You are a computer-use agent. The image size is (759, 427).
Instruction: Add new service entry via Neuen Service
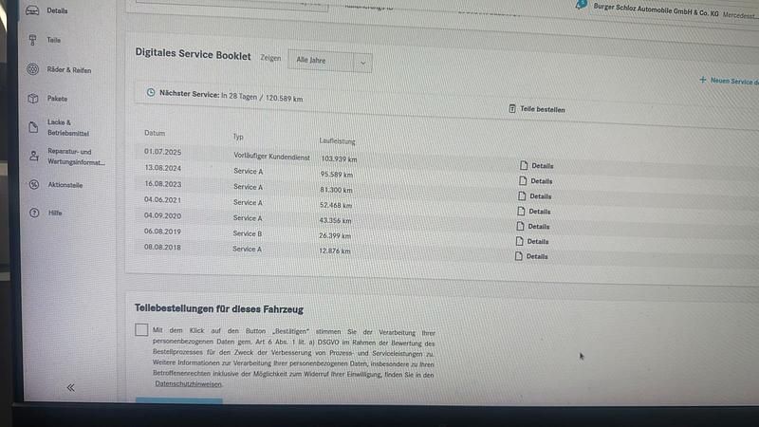[x=728, y=81]
